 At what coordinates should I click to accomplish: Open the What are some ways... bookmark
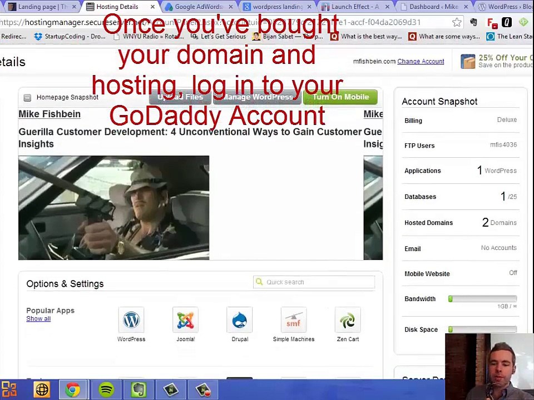444,37
